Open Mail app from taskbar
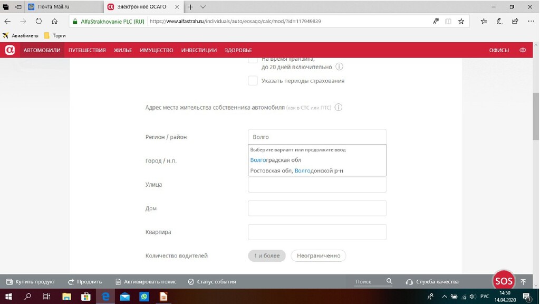Image resolution: width=540 pixels, height=304 pixels. [124, 297]
